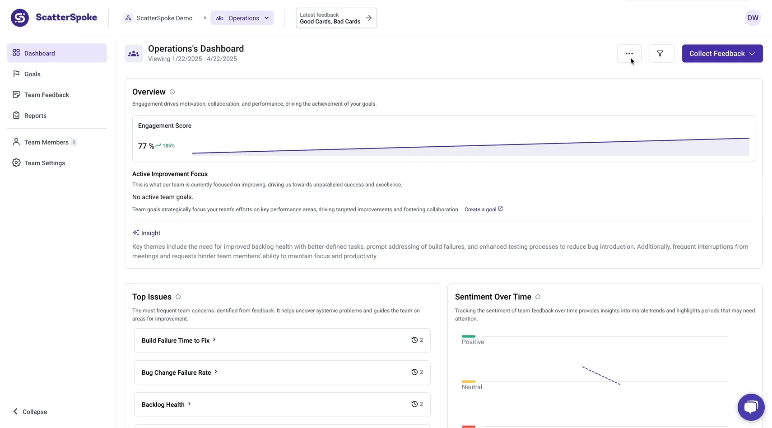Click the Reports icon in sidebar
Screen dimensions: 772x428
16,115
